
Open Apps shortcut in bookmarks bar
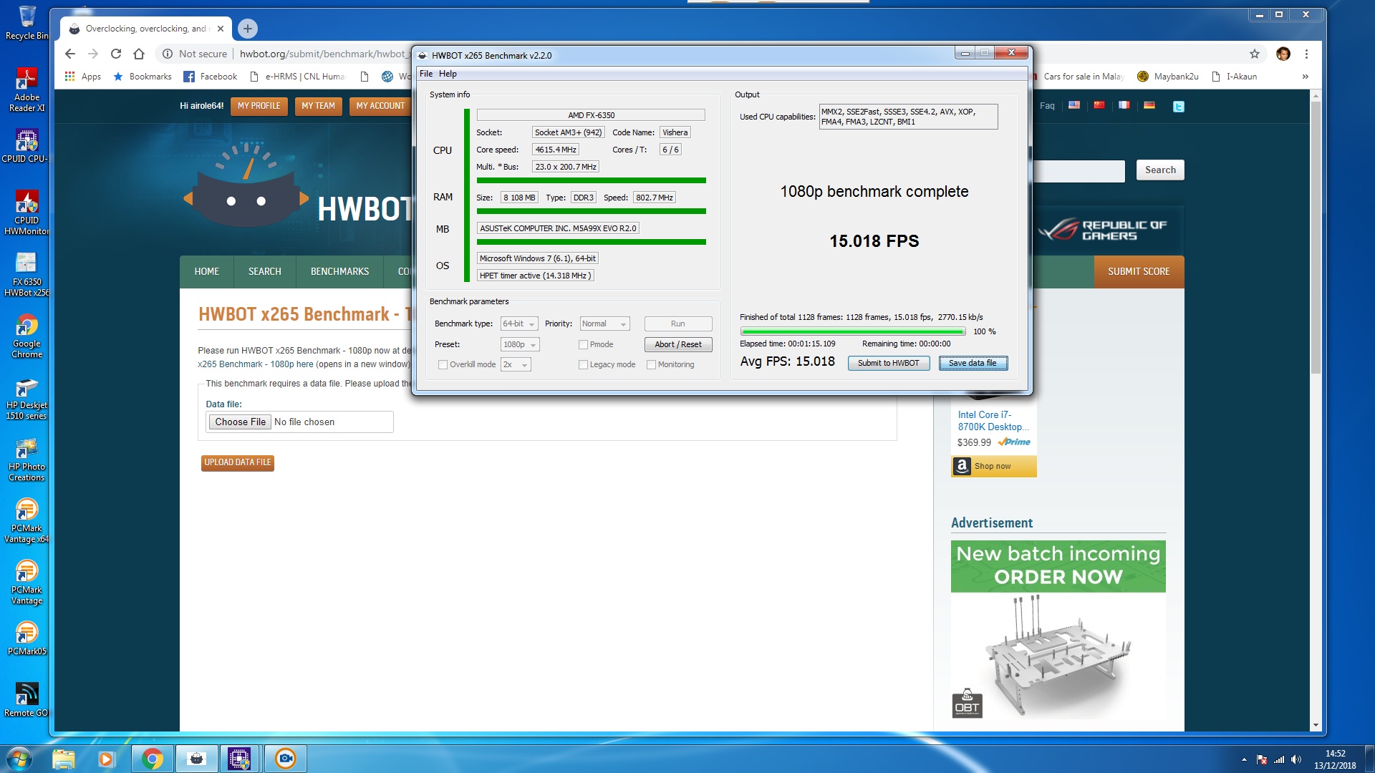(x=83, y=77)
